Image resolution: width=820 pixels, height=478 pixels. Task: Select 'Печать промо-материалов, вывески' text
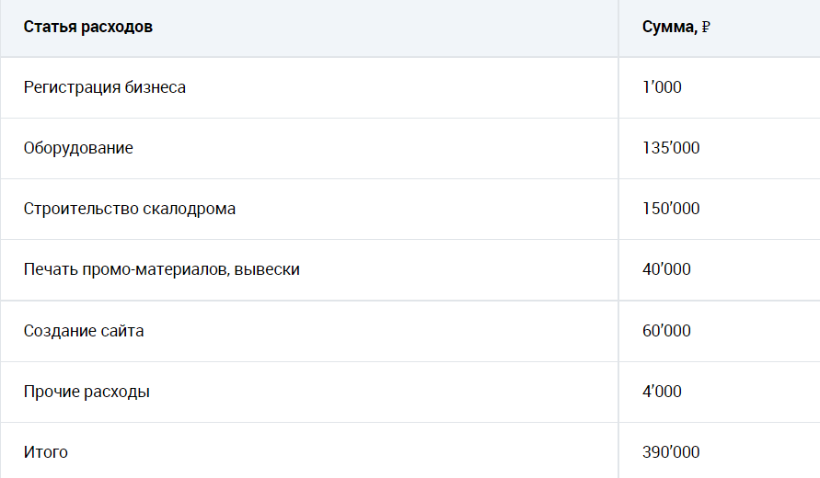point(162,269)
